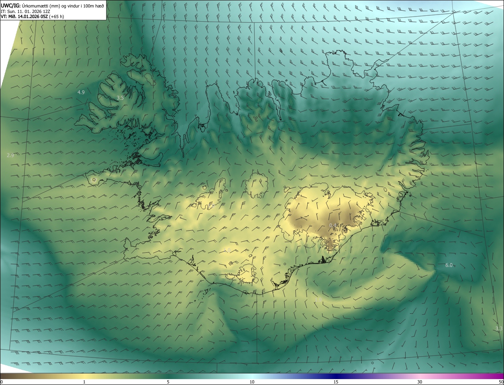Image resolution: width=504 pixels, height=385 pixels.
Task: Click the Snæfellsjökull glacier outline on western peninsula
Action: 94,180
